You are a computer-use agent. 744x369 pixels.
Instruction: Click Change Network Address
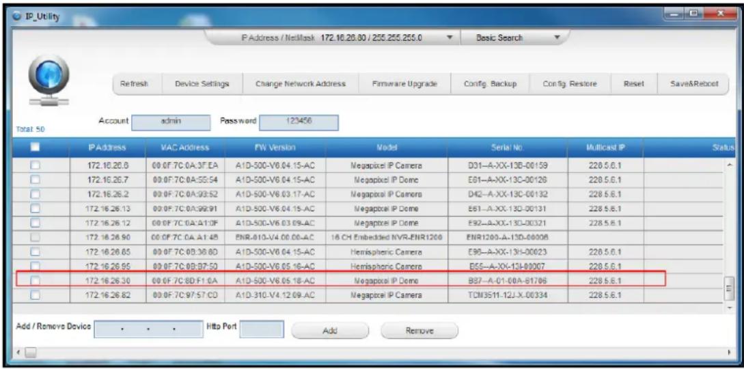tap(301, 84)
